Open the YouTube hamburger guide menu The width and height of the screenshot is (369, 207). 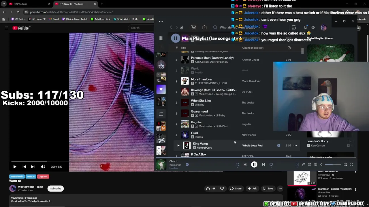[x=6, y=28]
